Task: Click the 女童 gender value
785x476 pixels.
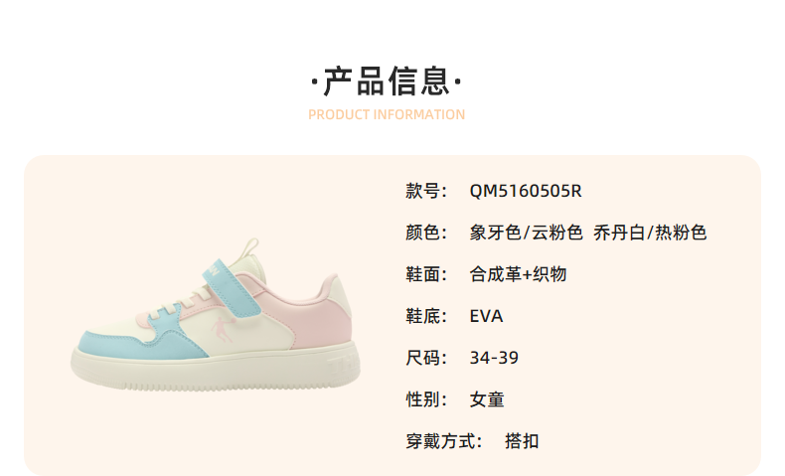Action: (487, 399)
